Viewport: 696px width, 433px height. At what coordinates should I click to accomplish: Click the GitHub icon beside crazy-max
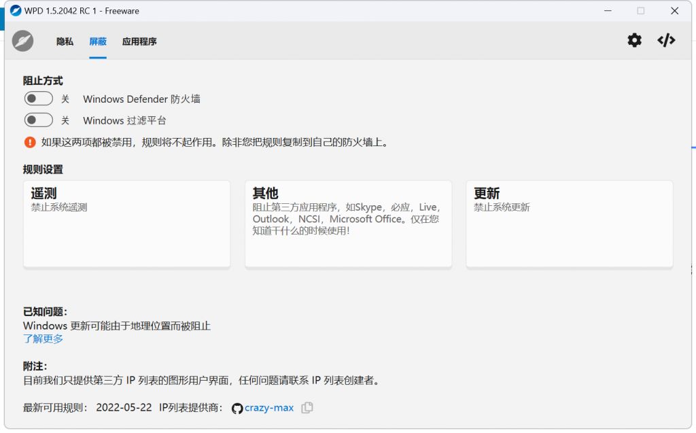[237, 408]
